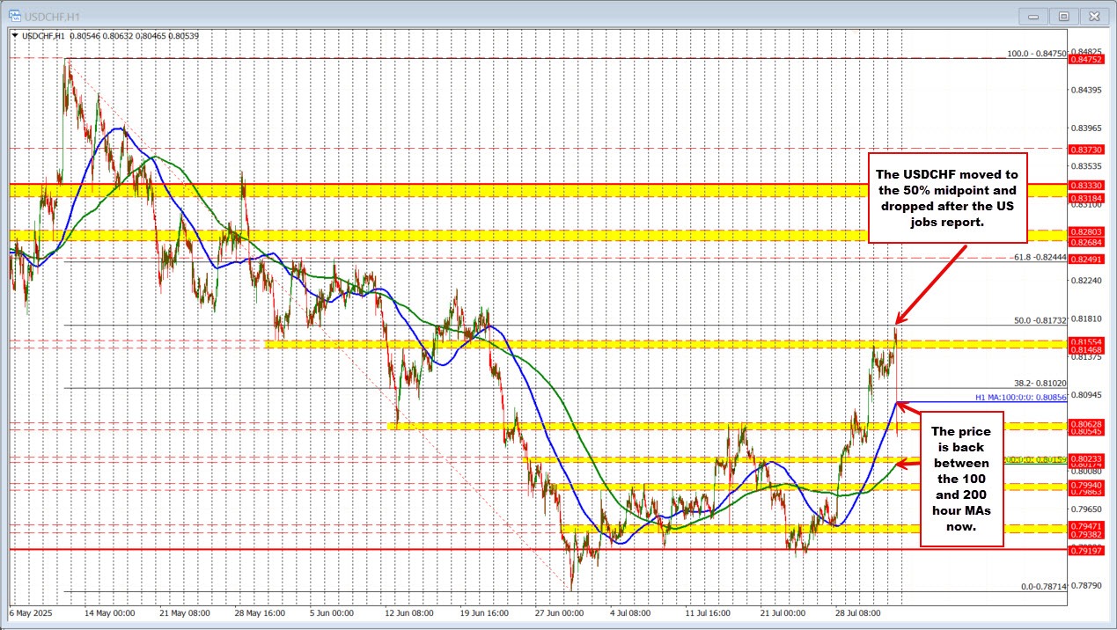Click the red 0.83730 price tag
The width and height of the screenshot is (1117, 630).
click(x=1087, y=150)
